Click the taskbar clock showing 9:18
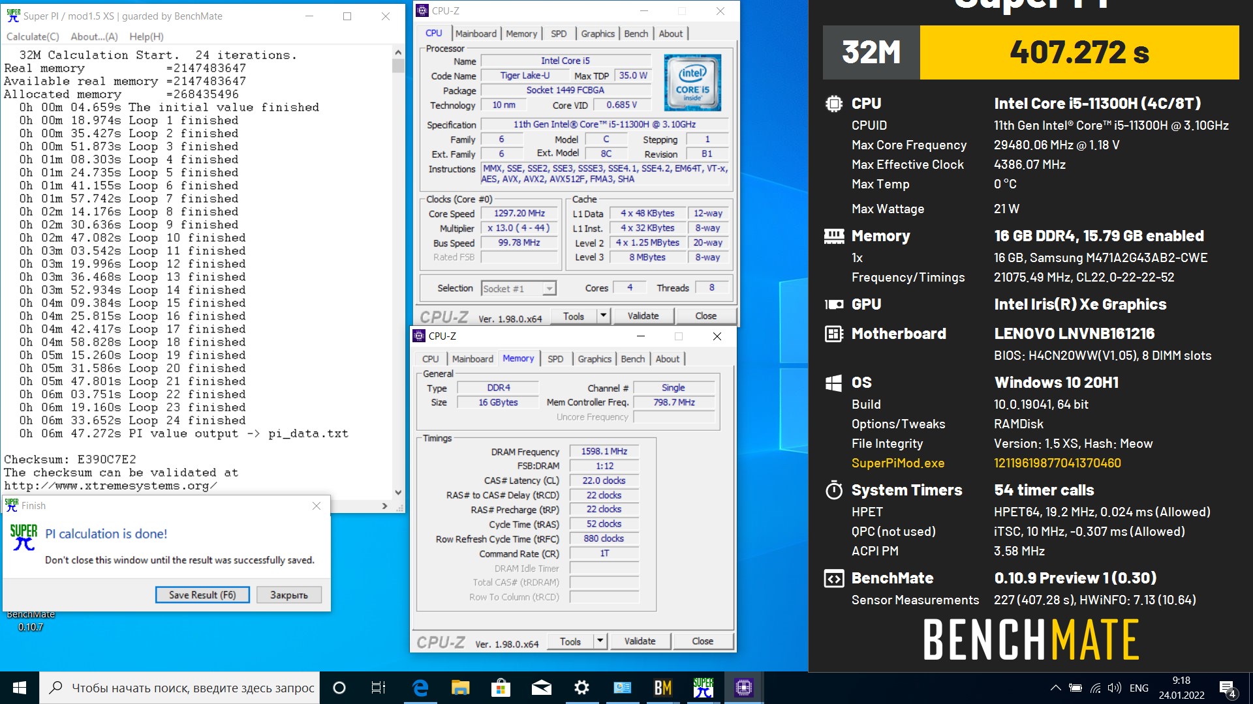The height and width of the screenshot is (704, 1253). click(1181, 688)
